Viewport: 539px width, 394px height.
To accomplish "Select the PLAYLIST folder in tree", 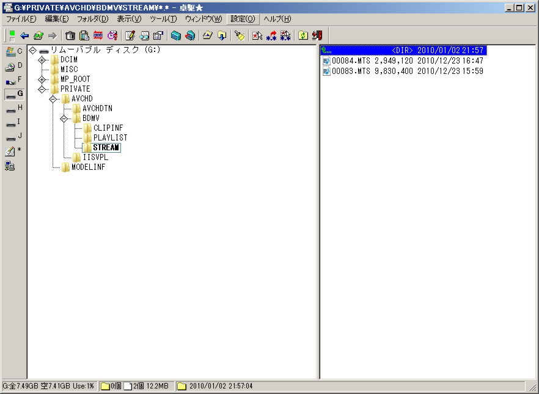I will pos(110,138).
